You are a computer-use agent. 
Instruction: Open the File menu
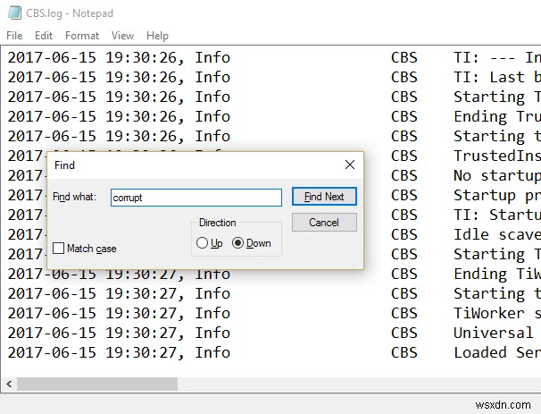click(14, 36)
